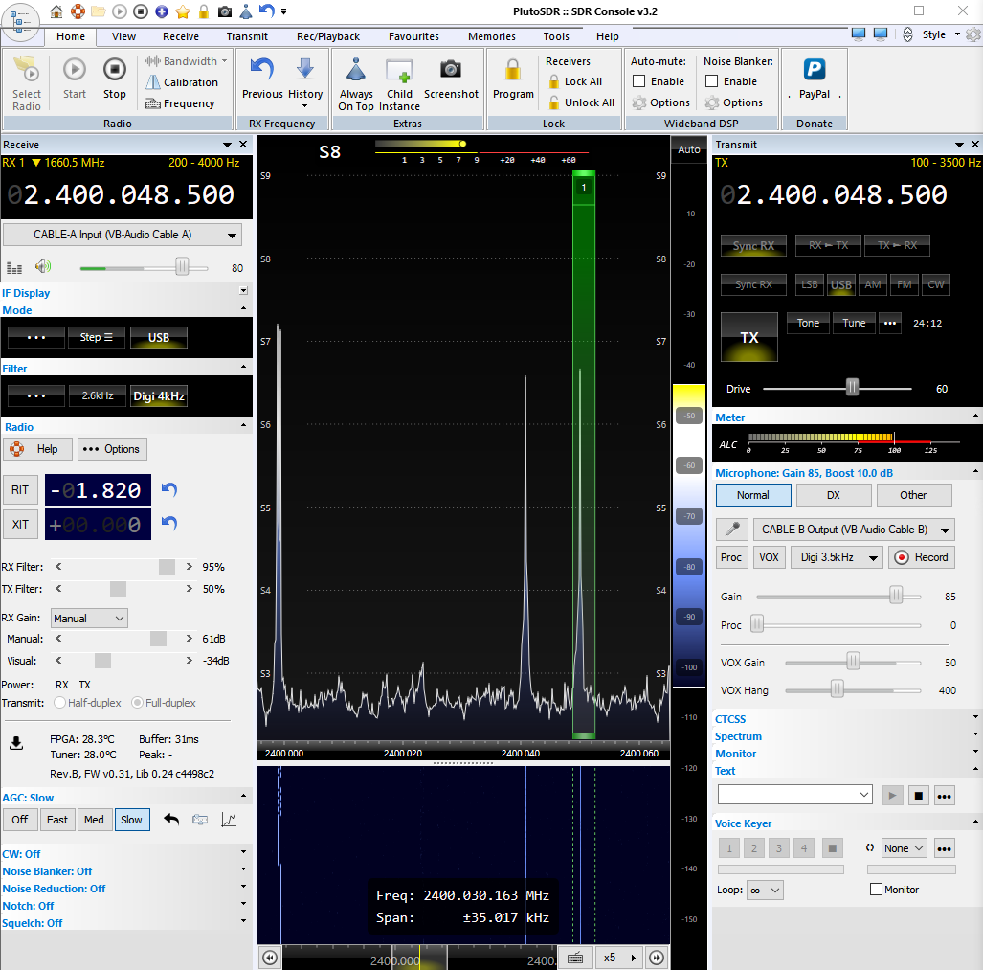Image resolution: width=983 pixels, height=970 pixels.
Task: Reset the RIT offset with undo arrow
Action: pyautogui.click(x=169, y=490)
